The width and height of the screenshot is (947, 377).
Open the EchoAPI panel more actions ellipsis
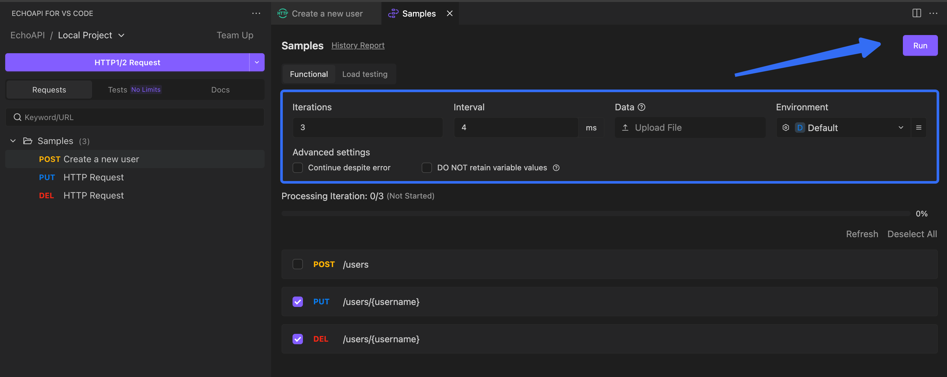tap(256, 13)
